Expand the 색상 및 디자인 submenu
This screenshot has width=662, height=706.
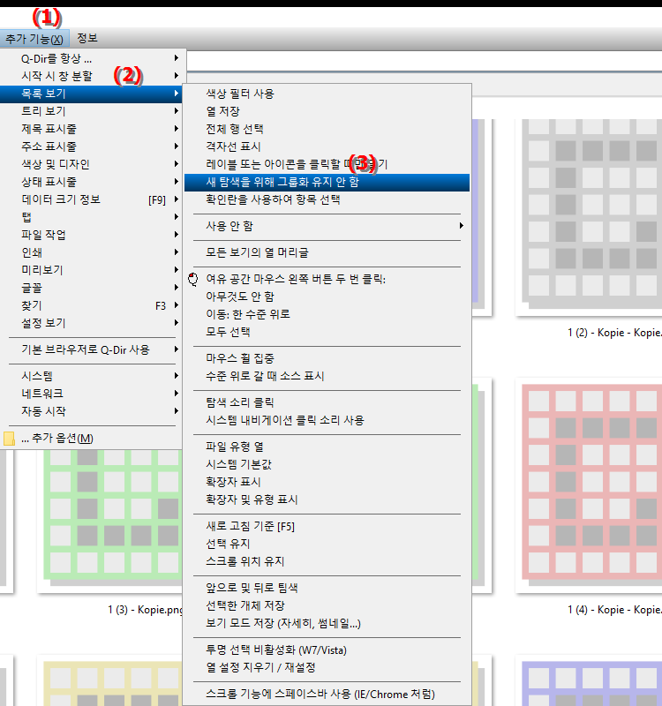click(93, 164)
